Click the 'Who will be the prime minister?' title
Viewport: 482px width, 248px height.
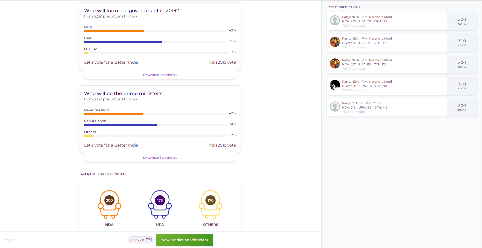tap(123, 94)
